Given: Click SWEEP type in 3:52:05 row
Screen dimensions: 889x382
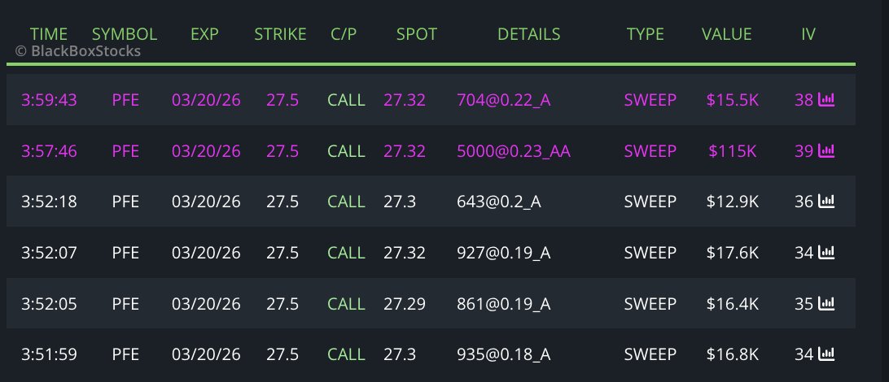Looking at the screenshot, I should click(650, 304).
